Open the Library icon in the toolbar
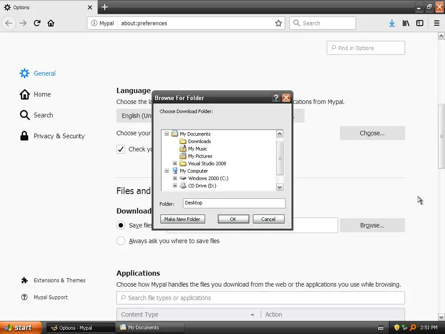The image size is (445, 334). (x=406, y=23)
